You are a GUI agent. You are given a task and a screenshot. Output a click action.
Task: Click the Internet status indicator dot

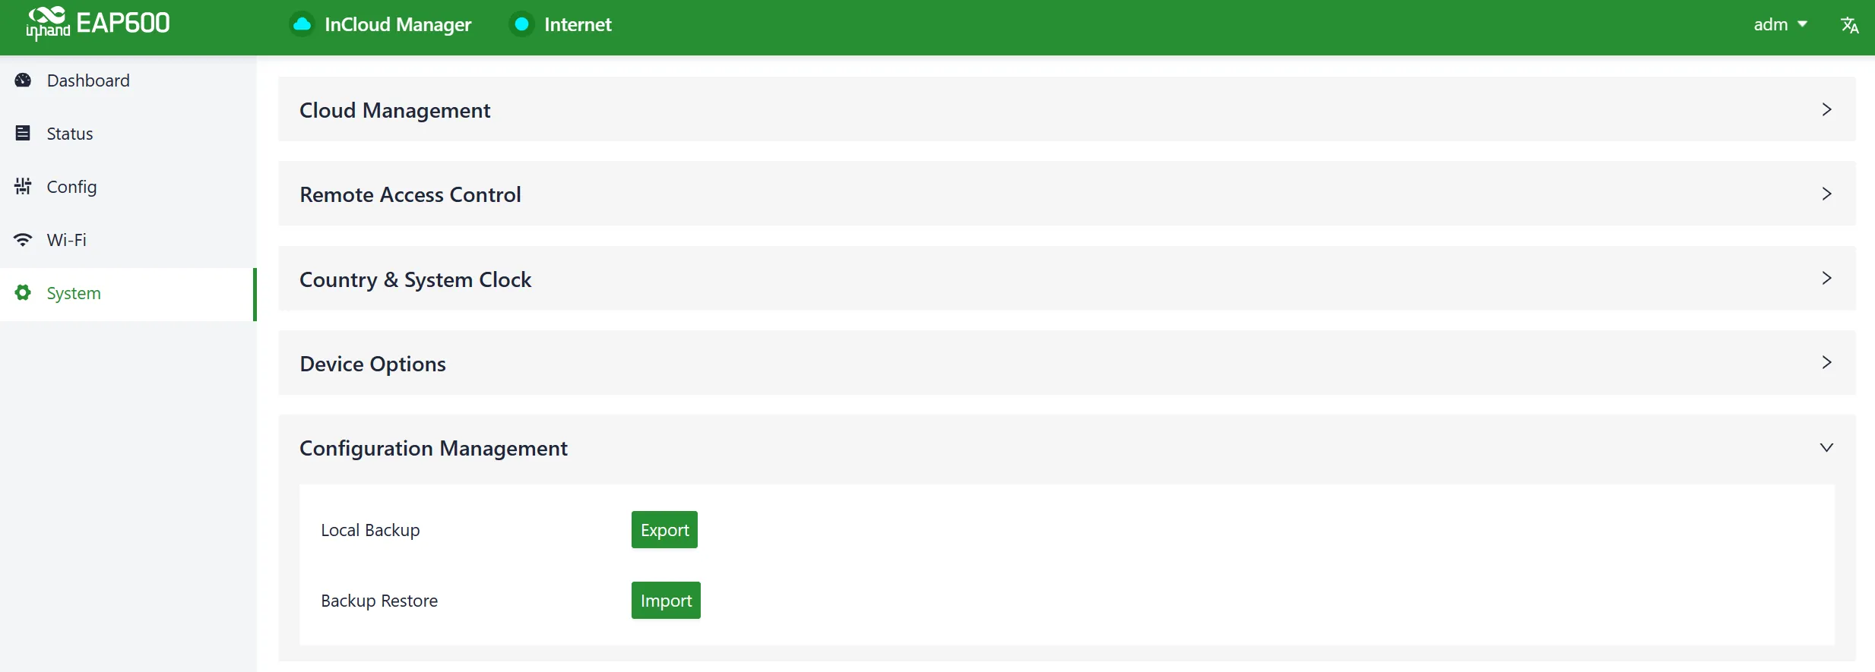click(521, 24)
